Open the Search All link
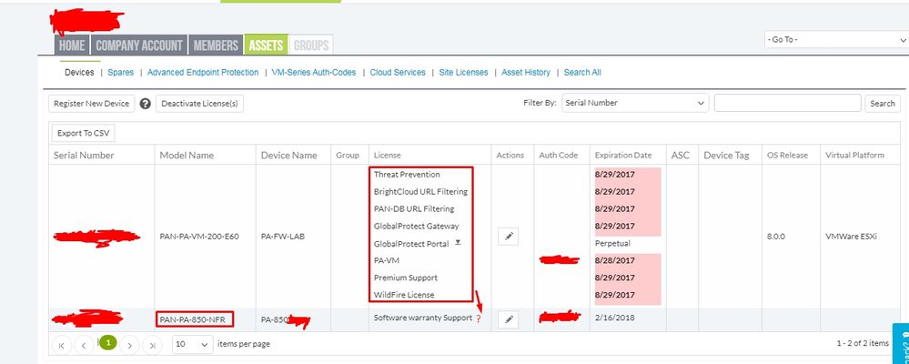 point(582,73)
